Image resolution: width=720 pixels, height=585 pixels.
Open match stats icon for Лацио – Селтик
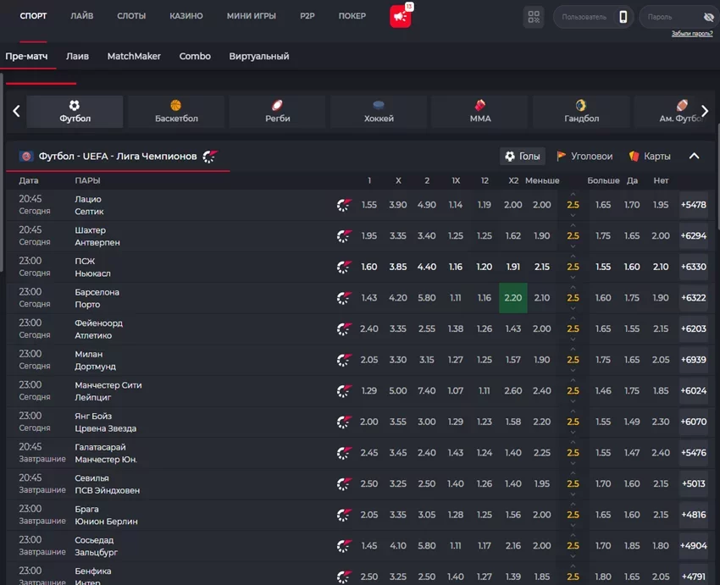point(344,205)
